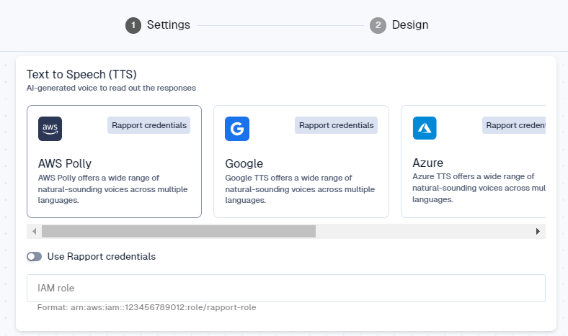The image size is (568, 336).
Task: Select the Google TTS heading text
Action: tap(244, 163)
